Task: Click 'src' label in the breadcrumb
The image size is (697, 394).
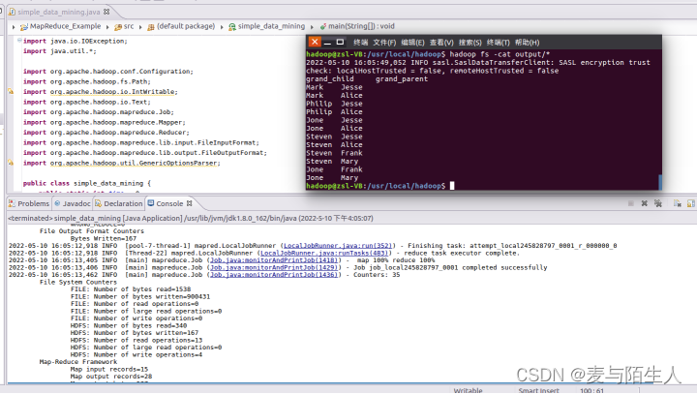Action: (x=129, y=26)
